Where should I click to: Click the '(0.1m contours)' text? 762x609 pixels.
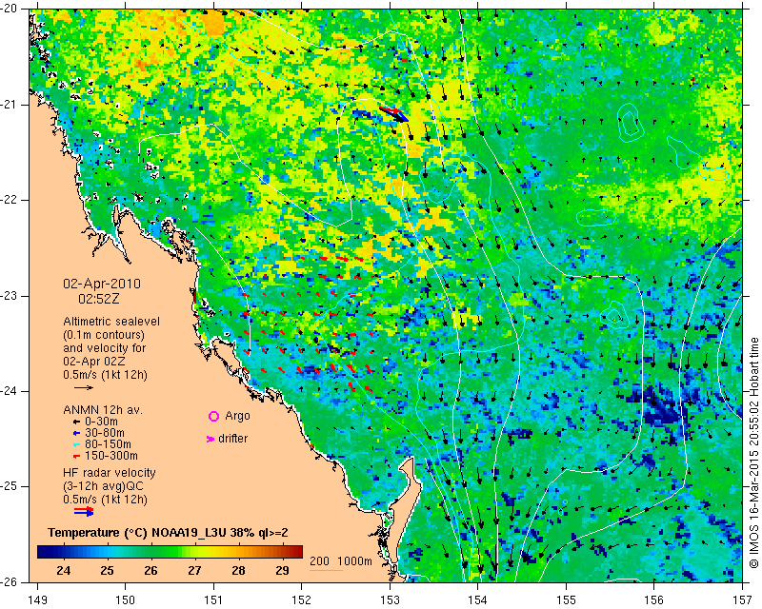tap(104, 335)
